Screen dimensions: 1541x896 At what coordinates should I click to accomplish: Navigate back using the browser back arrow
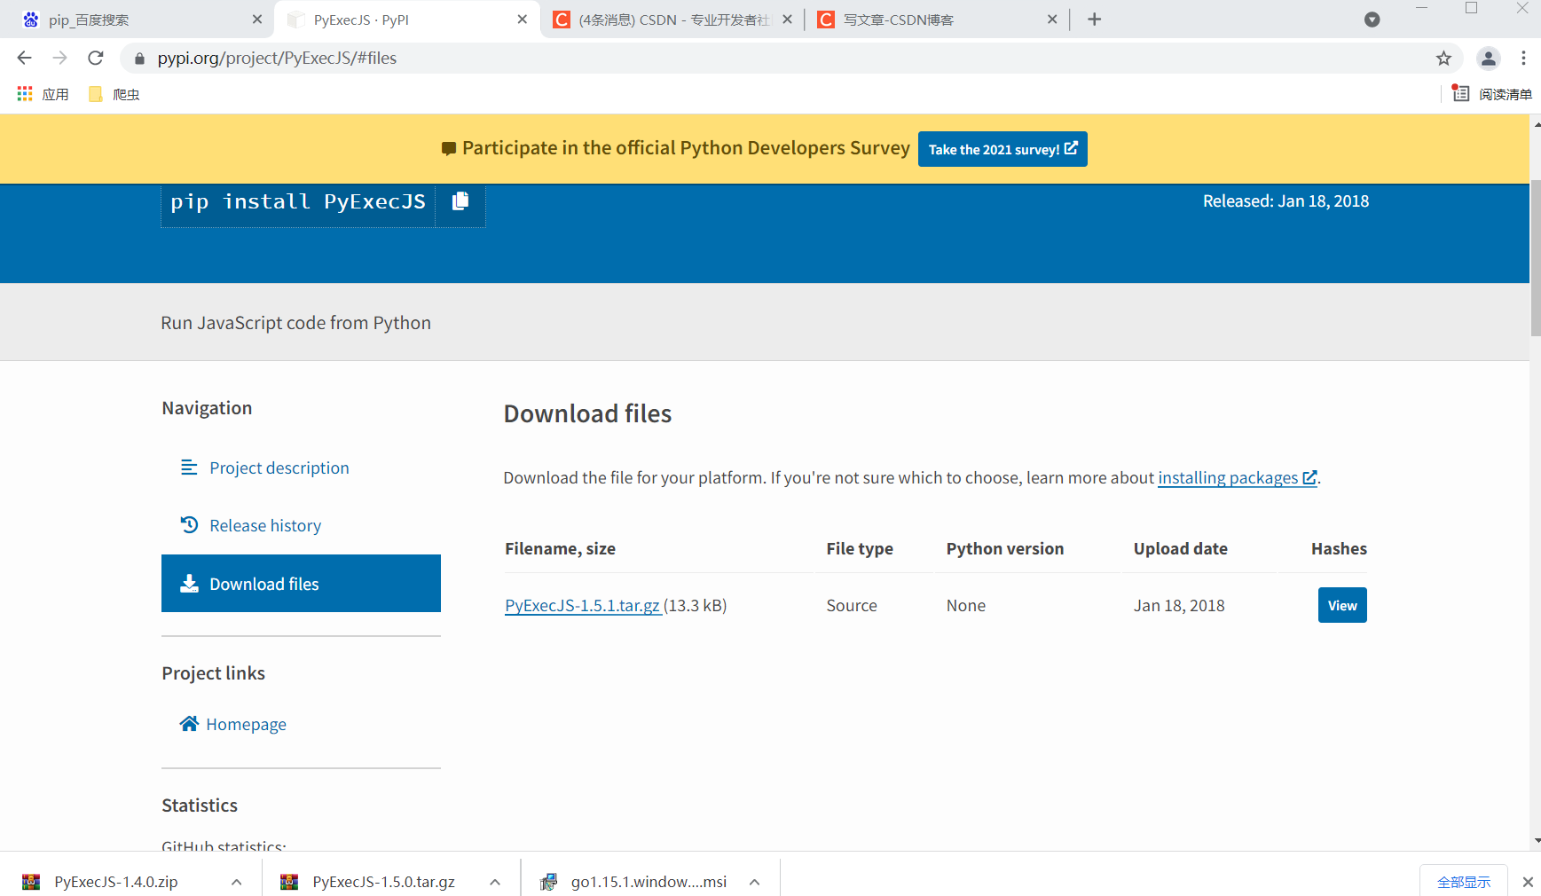pyautogui.click(x=24, y=58)
